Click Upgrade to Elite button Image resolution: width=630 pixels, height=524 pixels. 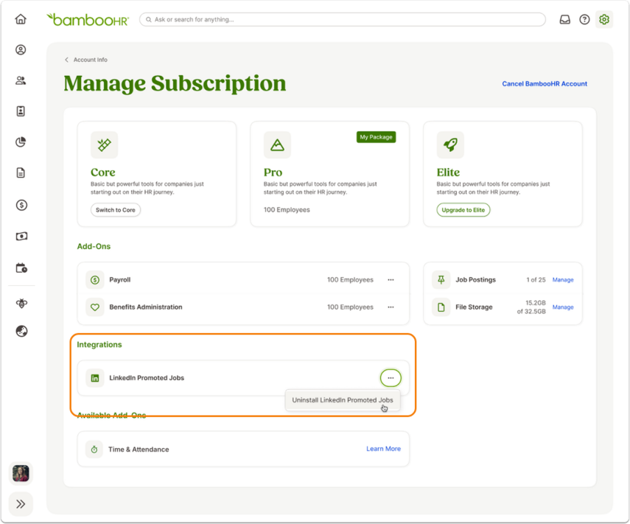(463, 210)
